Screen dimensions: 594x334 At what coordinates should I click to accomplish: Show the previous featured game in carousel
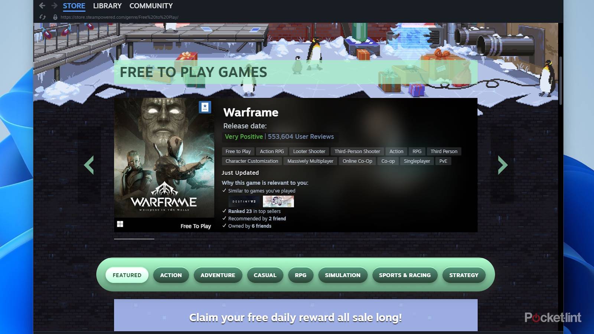point(89,165)
